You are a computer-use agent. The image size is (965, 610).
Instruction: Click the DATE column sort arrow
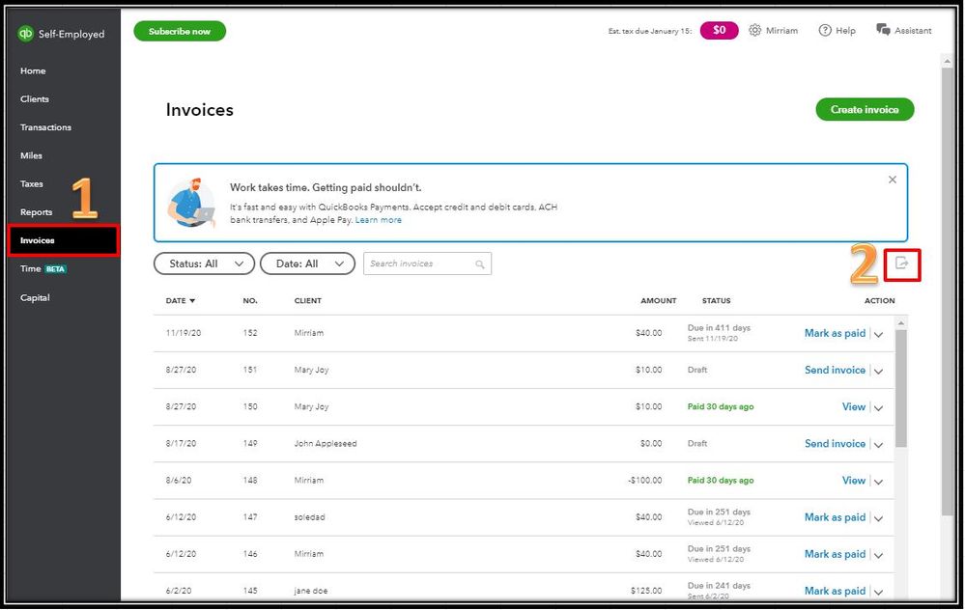(192, 301)
